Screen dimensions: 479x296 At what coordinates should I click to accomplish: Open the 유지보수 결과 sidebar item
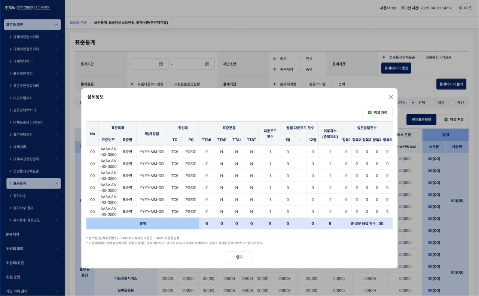tap(34, 208)
